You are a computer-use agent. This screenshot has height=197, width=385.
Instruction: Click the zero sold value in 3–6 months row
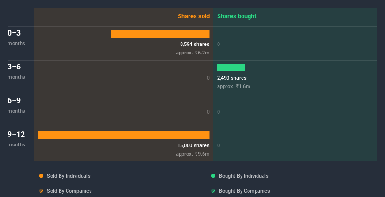pos(208,78)
